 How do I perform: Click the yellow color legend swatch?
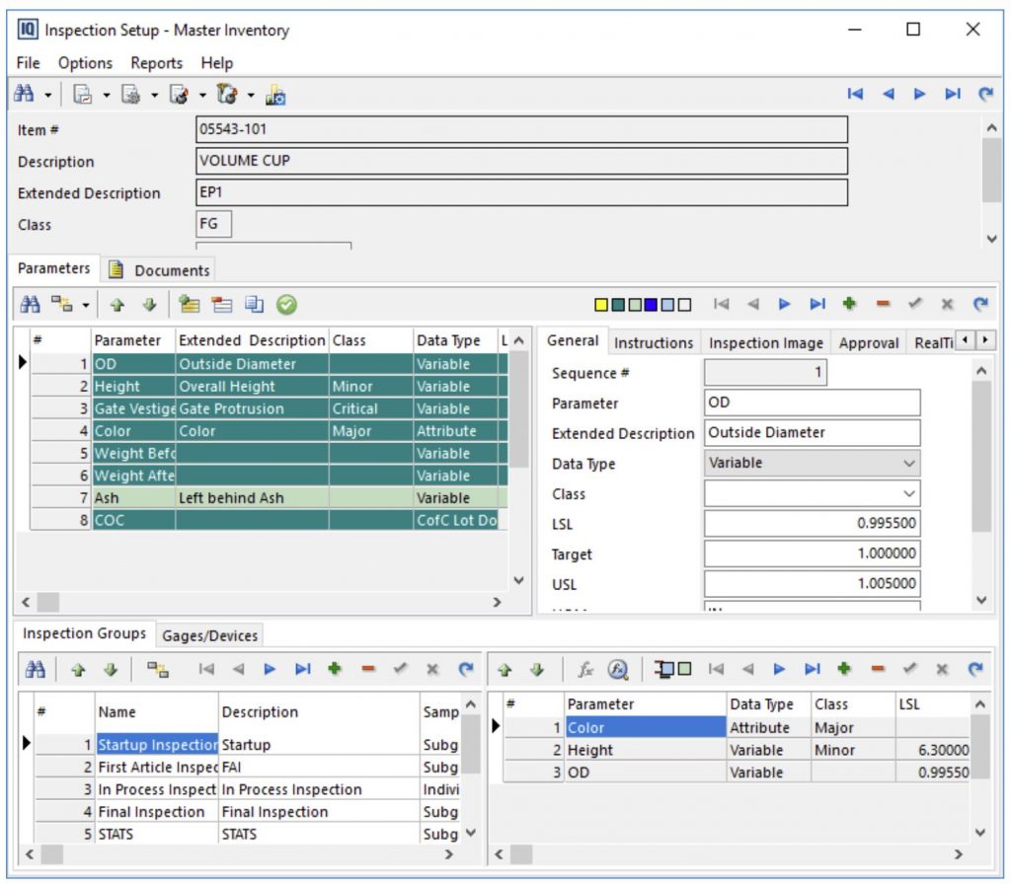pos(600,305)
